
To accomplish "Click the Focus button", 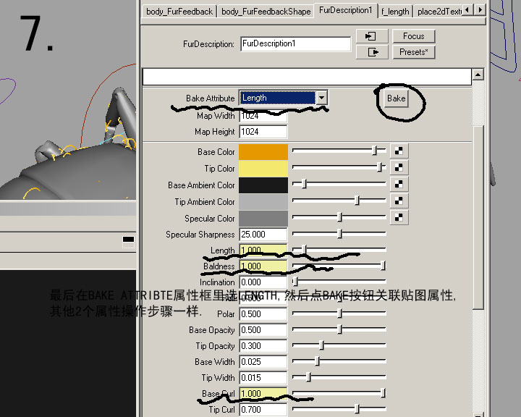I will pos(413,36).
